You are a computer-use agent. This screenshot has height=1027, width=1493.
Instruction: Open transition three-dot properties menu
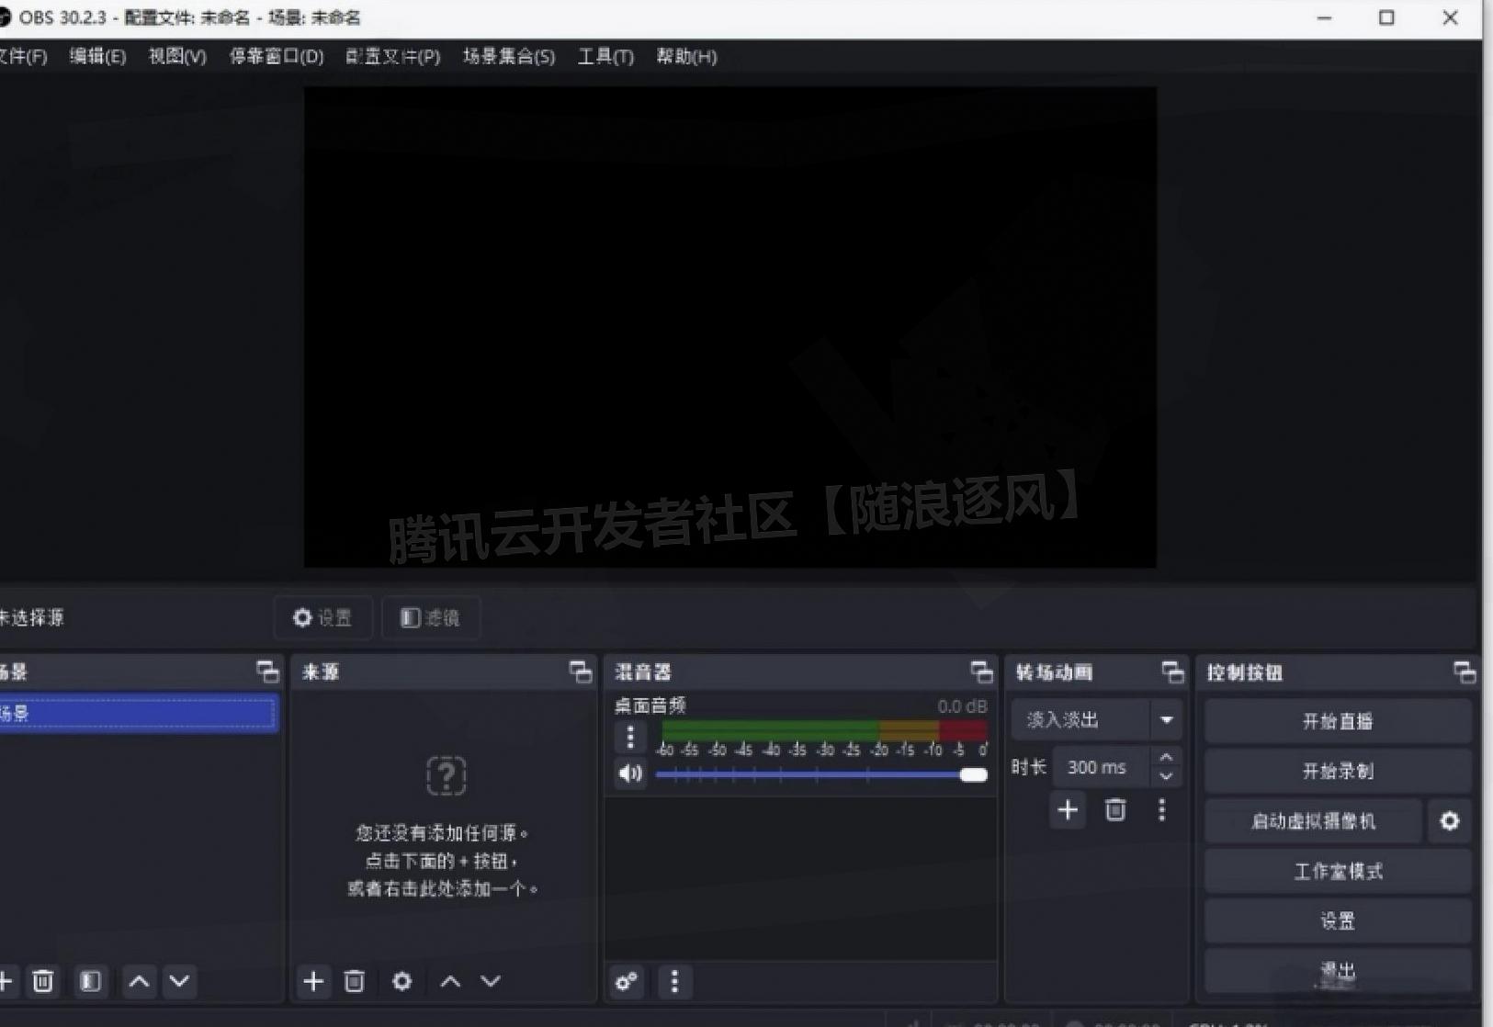(1162, 809)
